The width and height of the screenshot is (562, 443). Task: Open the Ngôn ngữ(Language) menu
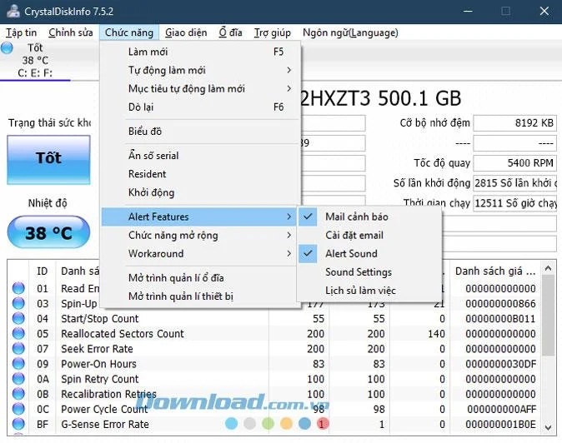point(350,32)
